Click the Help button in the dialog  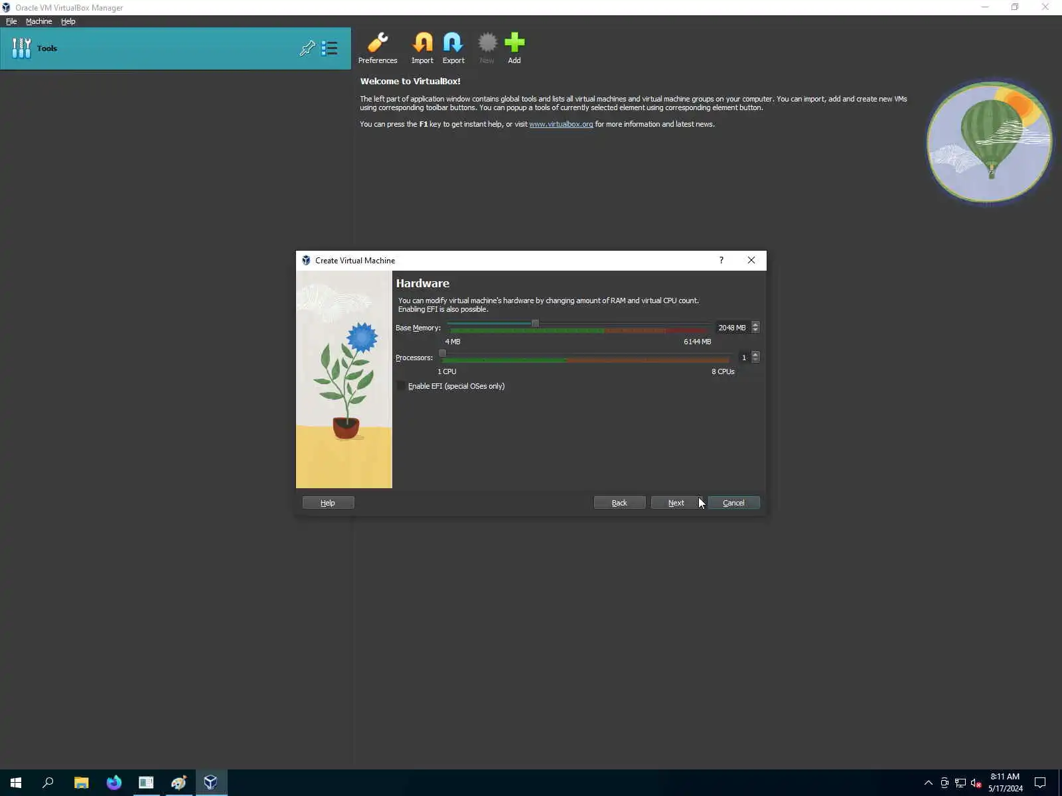click(328, 503)
